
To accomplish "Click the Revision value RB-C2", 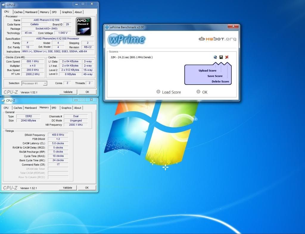I will point(88,47).
